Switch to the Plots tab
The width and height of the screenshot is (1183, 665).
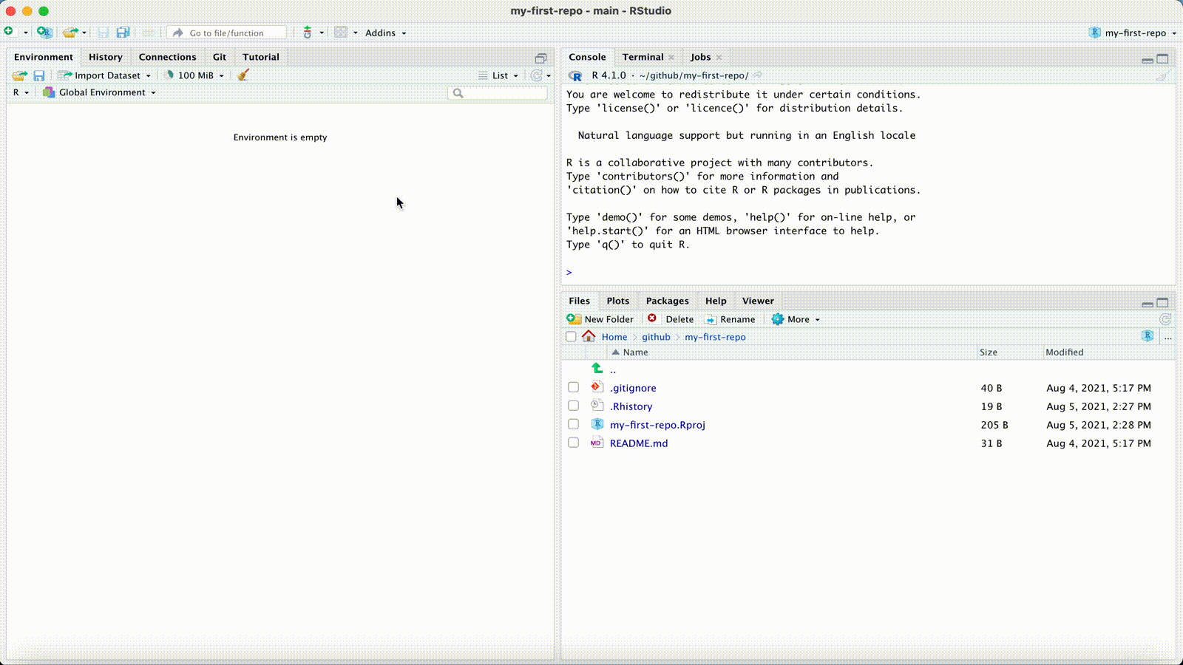tap(618, 301)
